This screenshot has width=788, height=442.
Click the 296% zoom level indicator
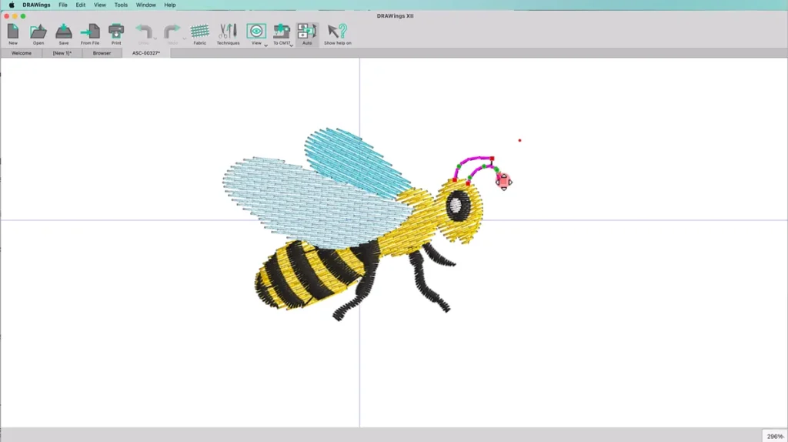774,436
